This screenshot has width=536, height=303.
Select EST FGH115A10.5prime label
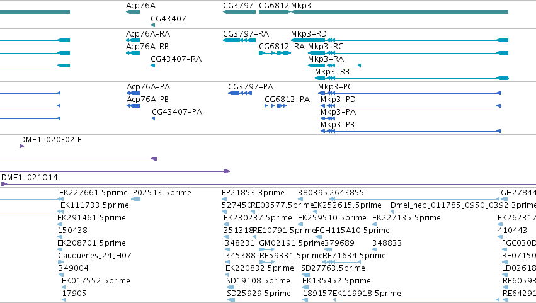pos(353,231)
